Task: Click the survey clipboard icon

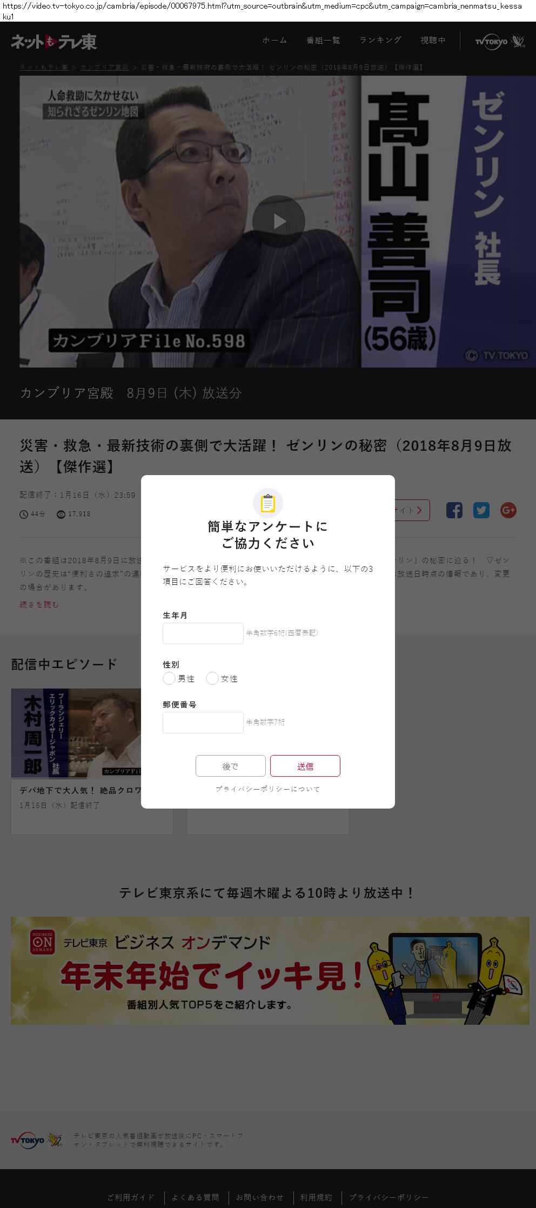Action: (x=268, y=503)
